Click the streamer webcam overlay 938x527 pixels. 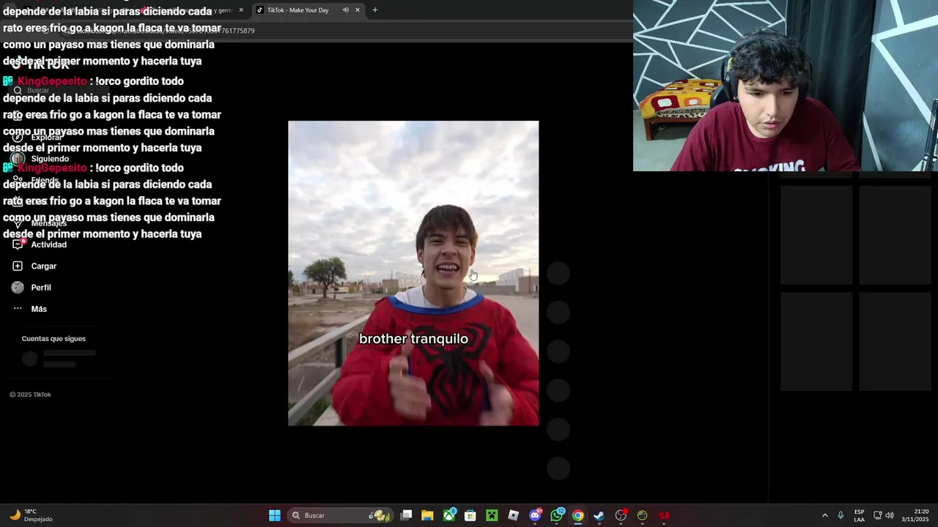coord(786,86)
